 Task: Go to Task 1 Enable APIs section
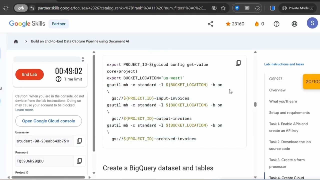click(x=288, y=127)
